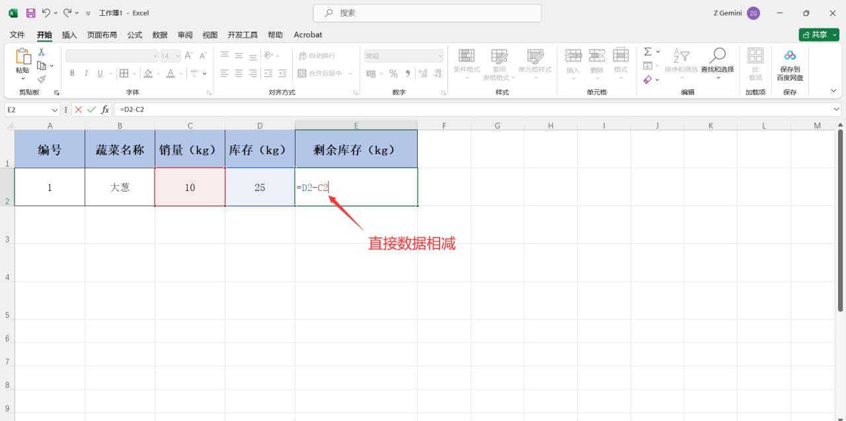846x421 pixels.
Task: Cancel the formula entry with X icon
Action: coord(79,110)
